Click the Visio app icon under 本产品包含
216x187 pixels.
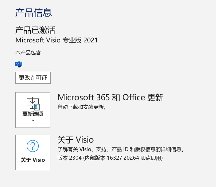pyautogui.click(x=19, y=64)
